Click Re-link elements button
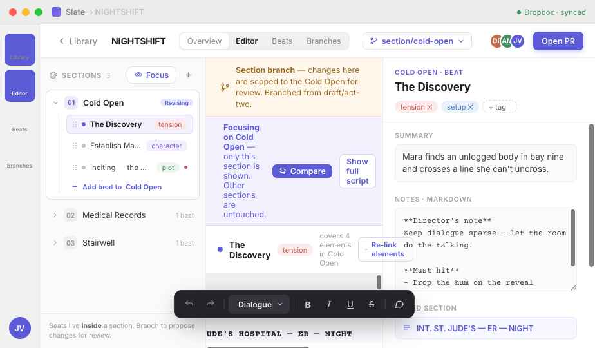The width and height of the screenshot is (595, 348). click(386, 249)
